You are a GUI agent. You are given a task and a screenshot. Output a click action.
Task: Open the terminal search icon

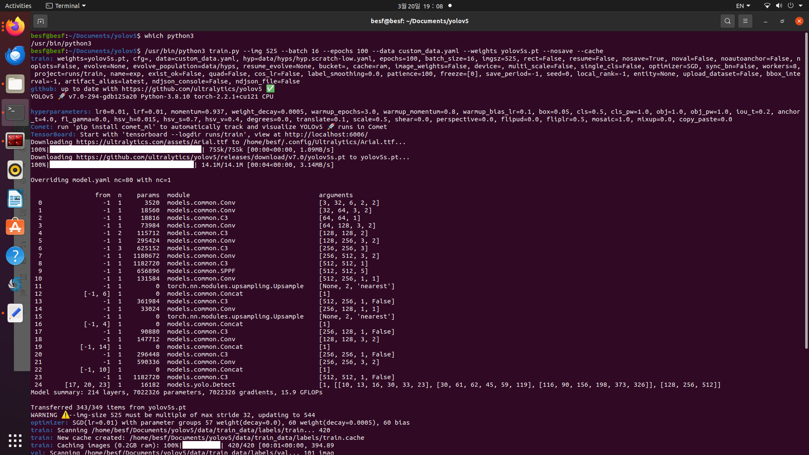coord(727,21)
